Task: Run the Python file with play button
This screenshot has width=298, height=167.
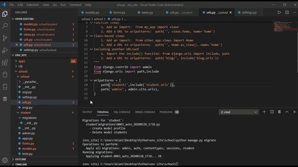Action: tap(279, 13)
